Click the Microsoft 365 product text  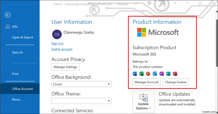(x=144, y=54)
